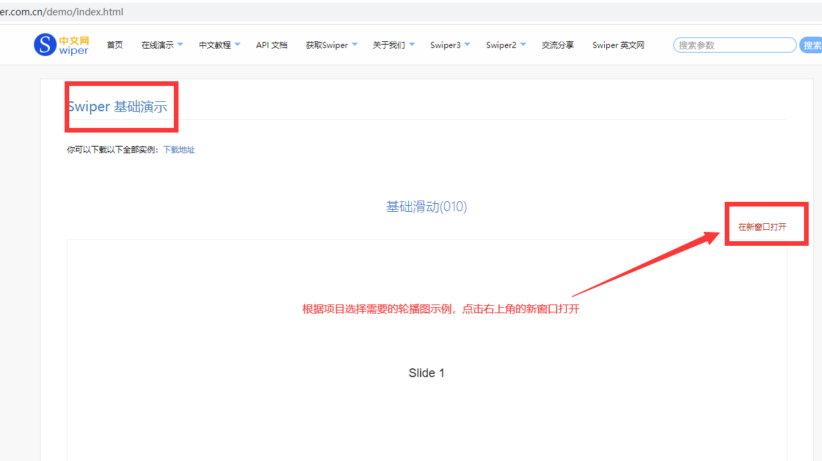The image size is (822, 461).
Task: Click the Swiper 中文网 logo
Action: 61,45
